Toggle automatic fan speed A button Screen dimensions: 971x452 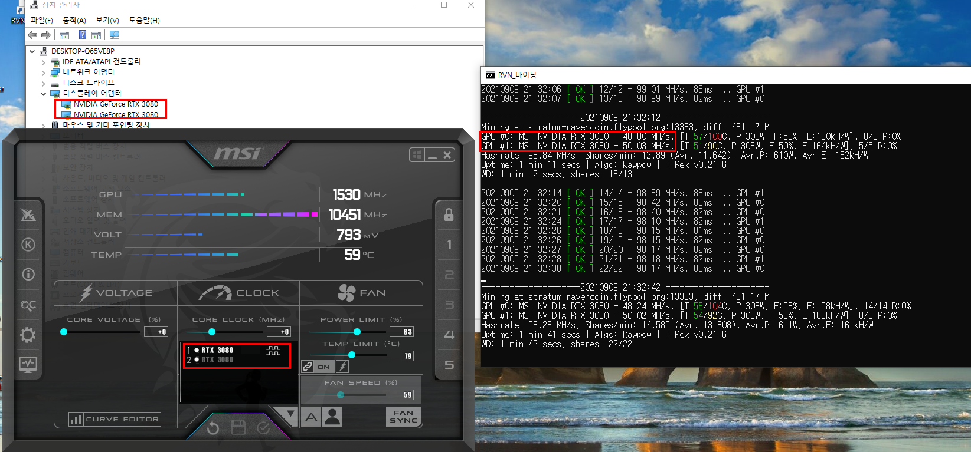coord(311,417)
